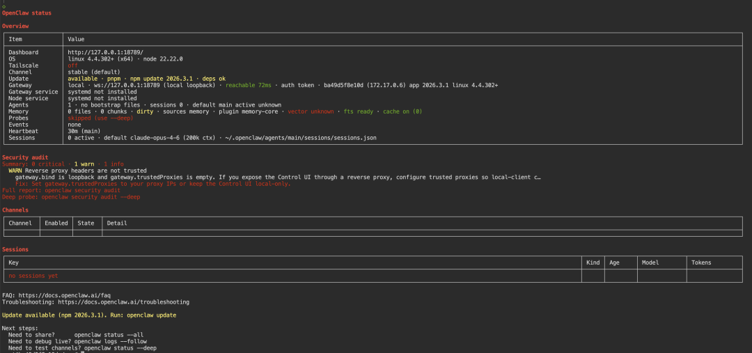Image resolution: width=752 pixels, height=353 pixels.
Task: Select the "Probes" row label
Action: click(x=19, y=118)
